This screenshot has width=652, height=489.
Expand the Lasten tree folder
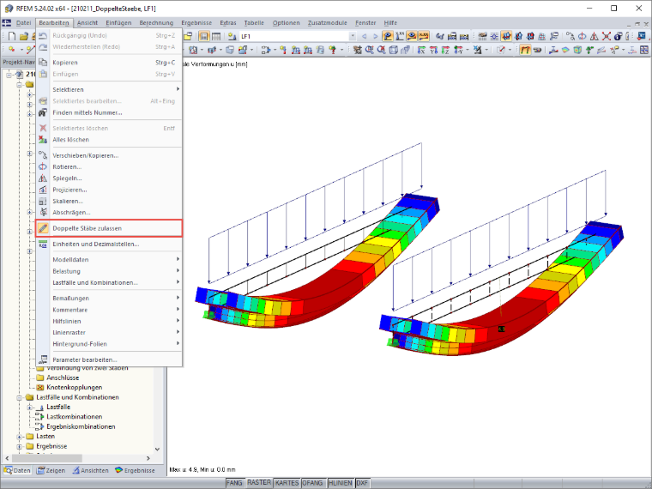(x=19, y=437)
